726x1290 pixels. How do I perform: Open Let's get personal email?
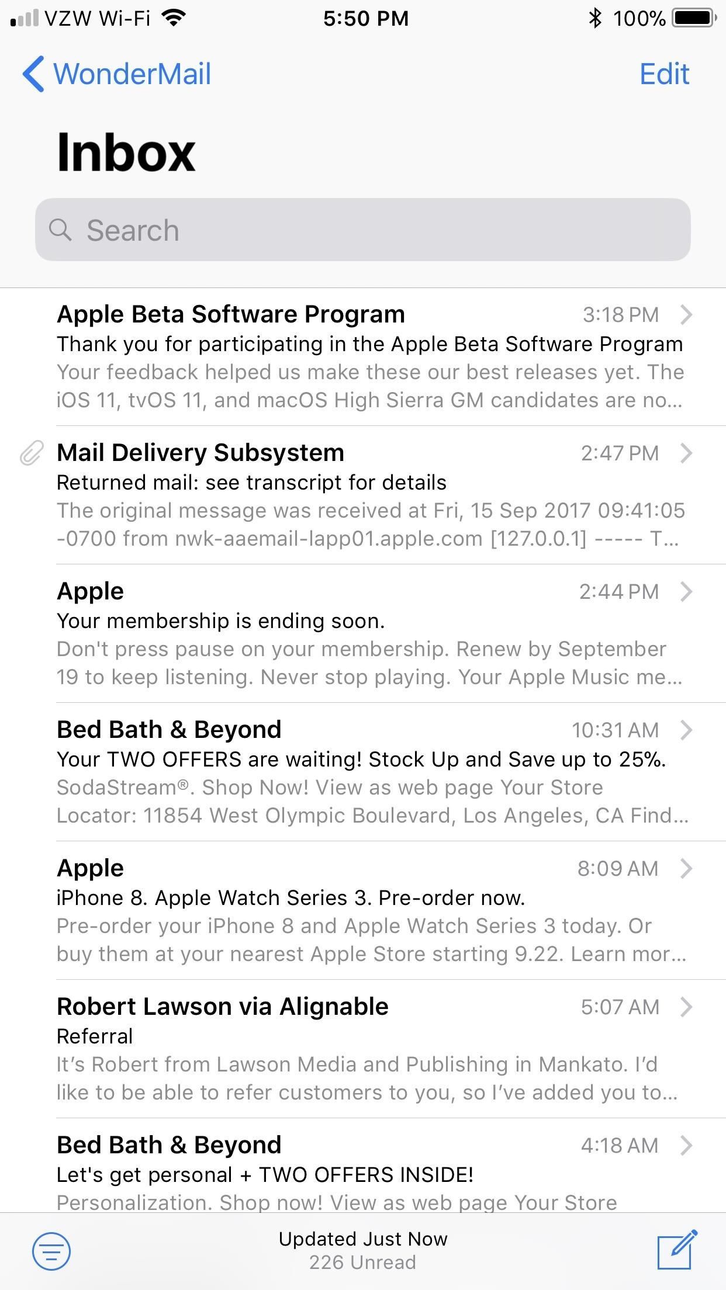pos(362,1174)
